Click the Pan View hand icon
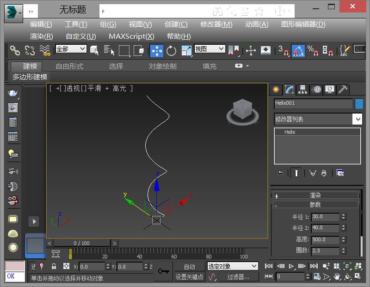Image resolution: width=370 pixels, height=287 pixels. 337,276
